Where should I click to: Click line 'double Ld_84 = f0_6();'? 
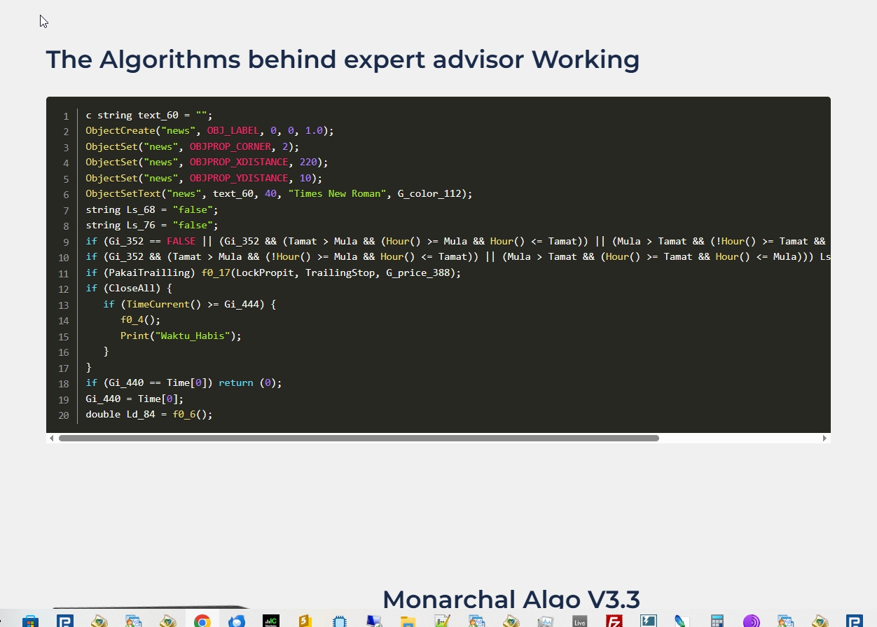pos(149,414)
